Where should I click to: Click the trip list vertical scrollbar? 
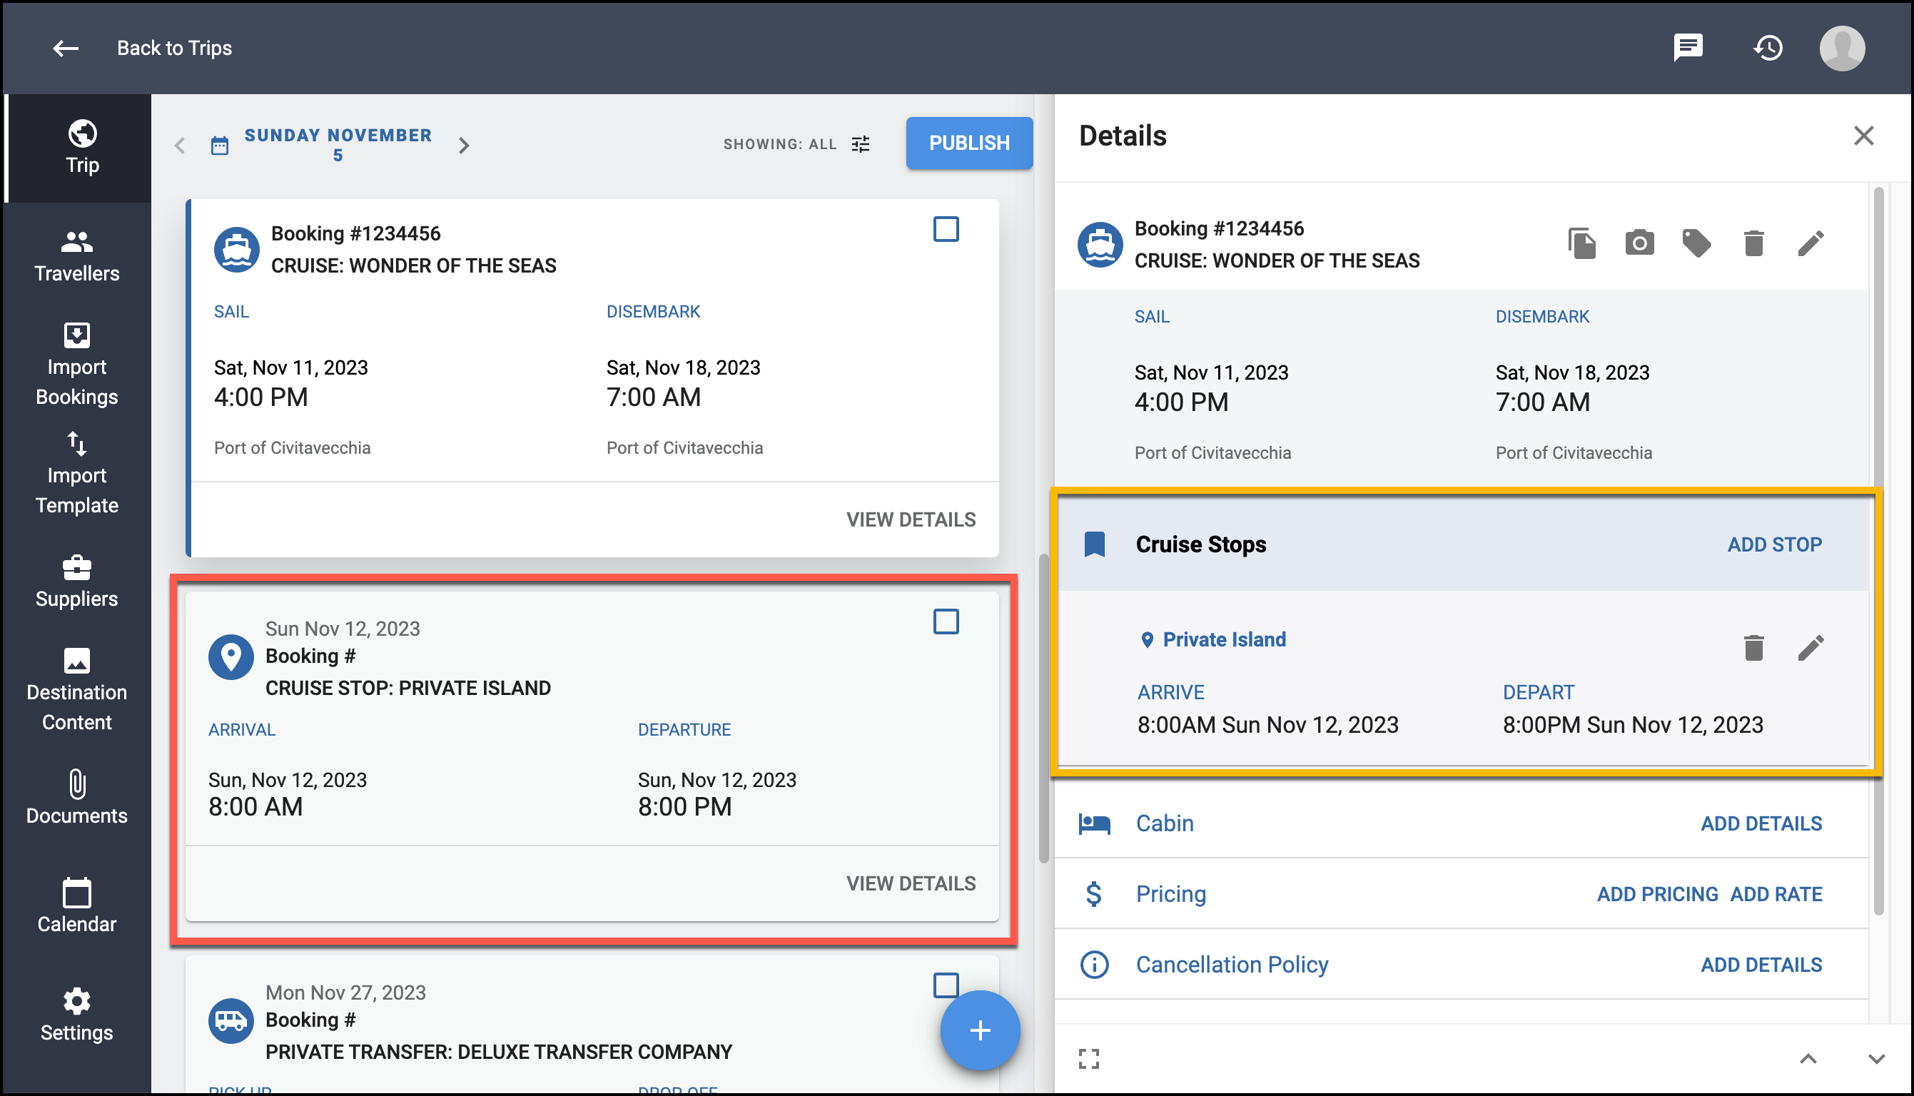1043,708
